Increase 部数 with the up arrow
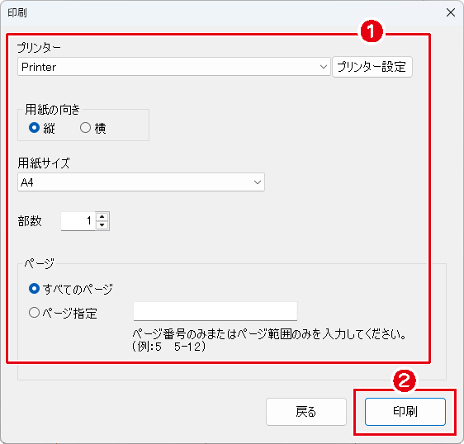This screenshot has height=444, width=464. [x=102, y=216]
